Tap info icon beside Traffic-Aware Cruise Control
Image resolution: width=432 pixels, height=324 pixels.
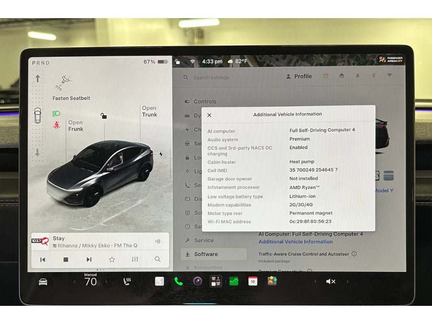coord(354,254)
